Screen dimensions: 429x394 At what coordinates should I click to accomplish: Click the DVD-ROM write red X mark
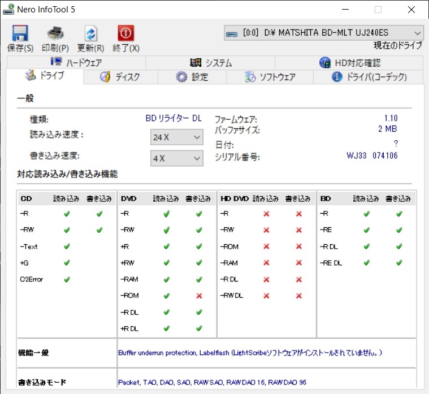pyautogui.click(x=199, y=296)
